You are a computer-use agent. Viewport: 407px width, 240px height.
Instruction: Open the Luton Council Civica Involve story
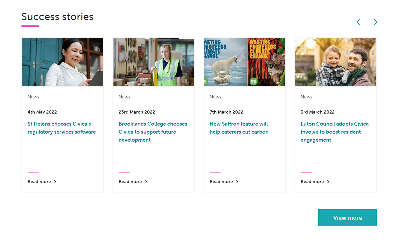[x=334, y=132]
